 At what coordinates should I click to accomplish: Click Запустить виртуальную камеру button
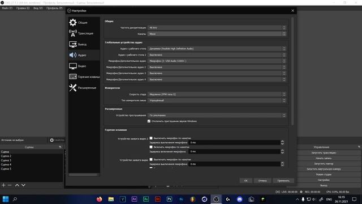click(x=324, y=169)
